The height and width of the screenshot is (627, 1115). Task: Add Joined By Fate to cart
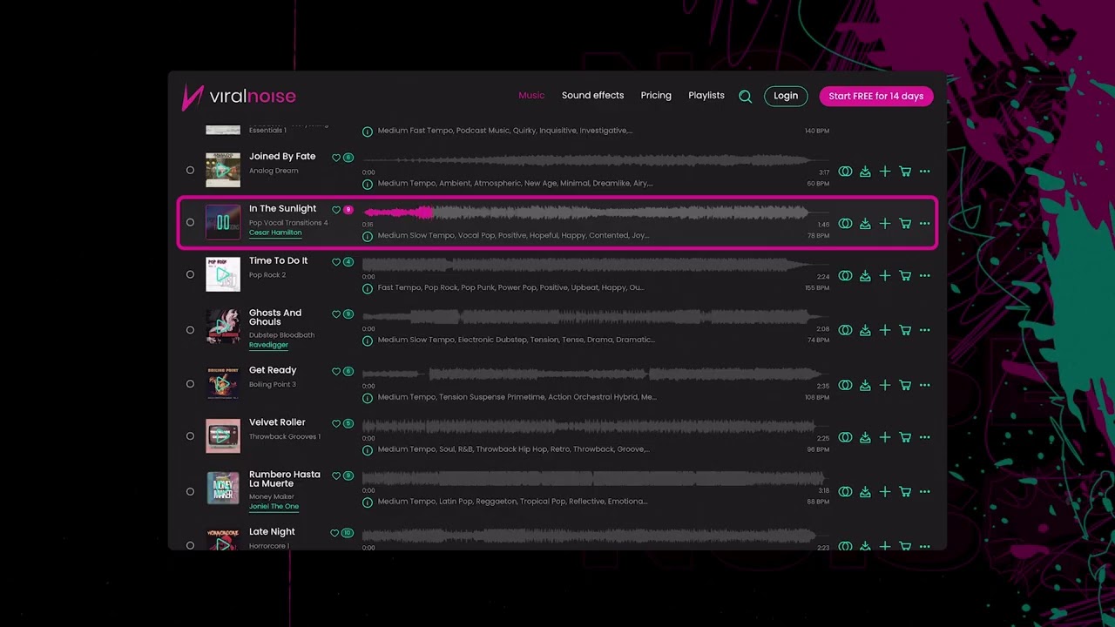click(905, 172)
